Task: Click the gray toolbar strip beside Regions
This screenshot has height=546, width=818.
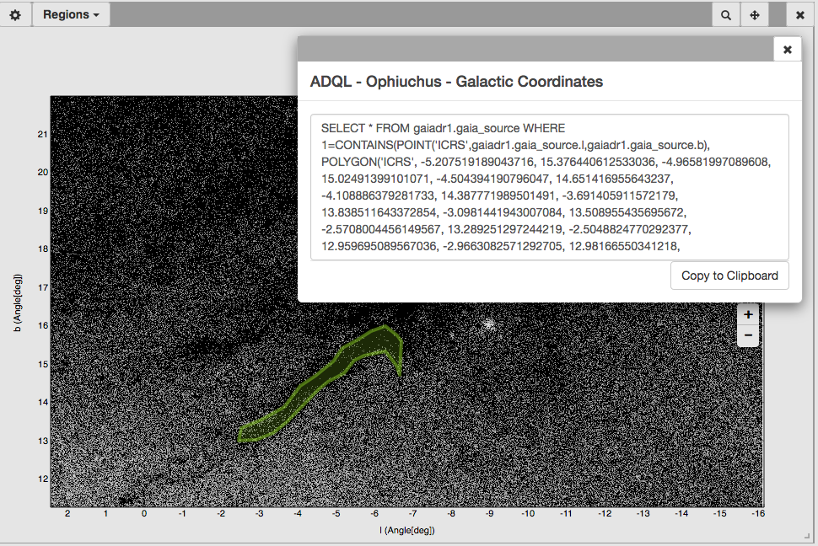Action: [x=405, y=14]
